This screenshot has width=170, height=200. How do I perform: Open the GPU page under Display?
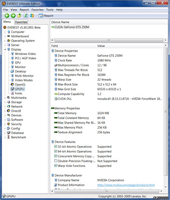click(18, 63)
